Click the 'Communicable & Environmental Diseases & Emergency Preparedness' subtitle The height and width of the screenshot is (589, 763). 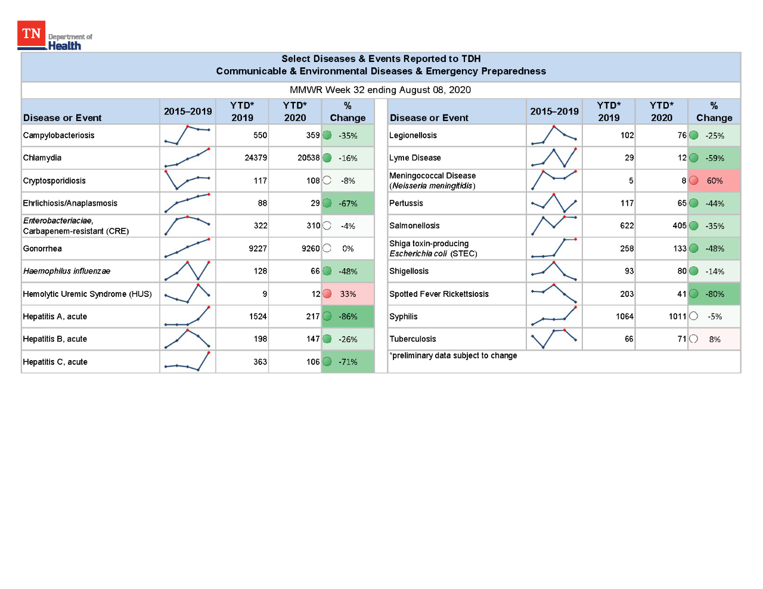tap(381, 71)
